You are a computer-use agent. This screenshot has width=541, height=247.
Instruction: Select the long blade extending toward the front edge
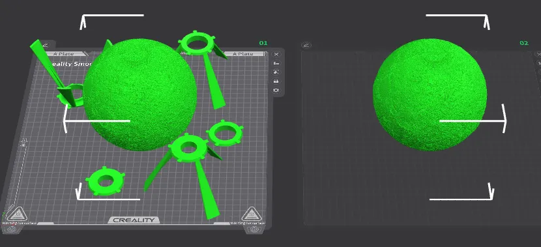(207, 190)
